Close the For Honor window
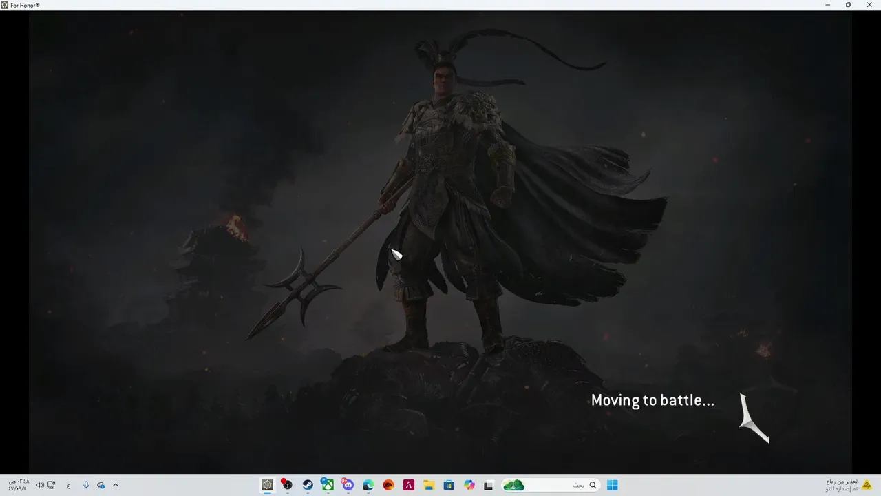 869,5
